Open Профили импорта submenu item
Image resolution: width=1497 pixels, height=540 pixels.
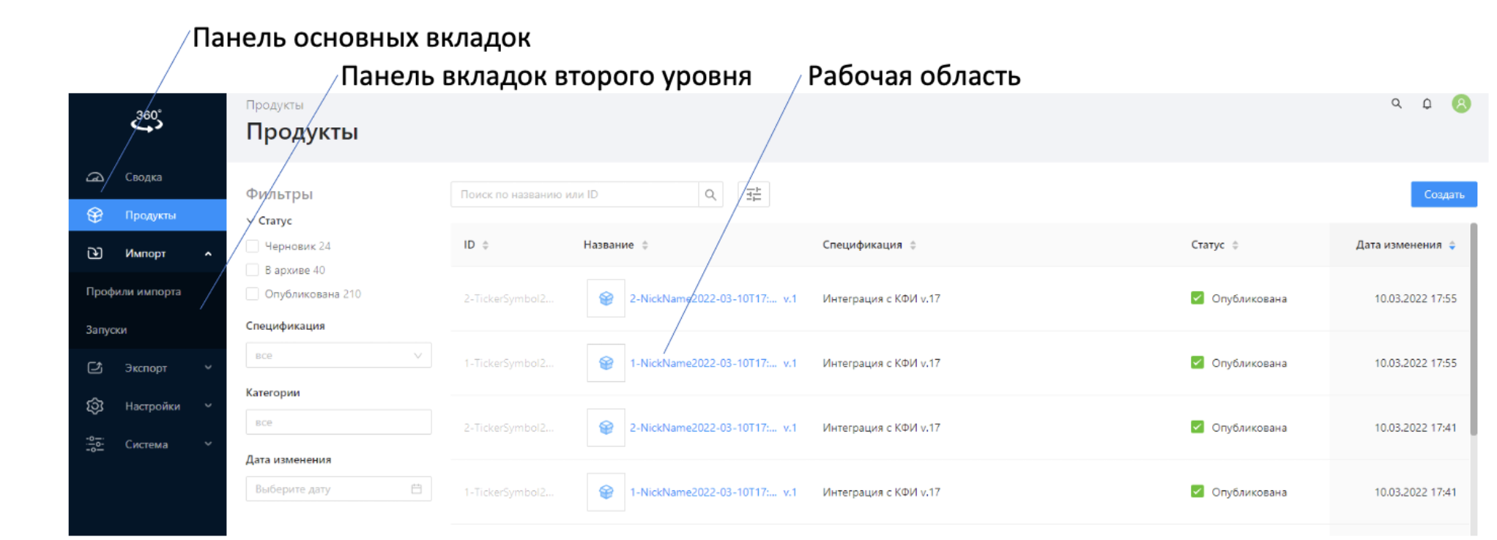133,291
